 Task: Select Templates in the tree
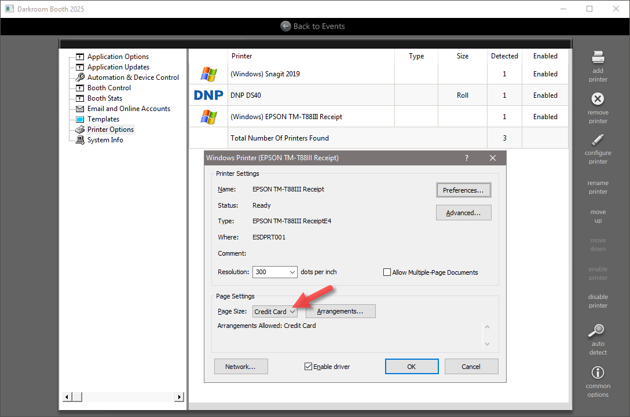[103, 119]
